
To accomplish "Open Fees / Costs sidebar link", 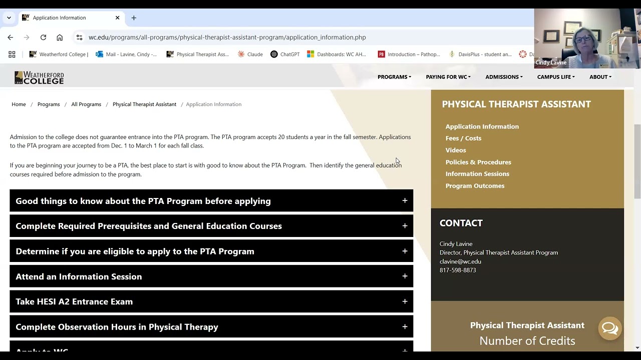I will tap(463, 138).
